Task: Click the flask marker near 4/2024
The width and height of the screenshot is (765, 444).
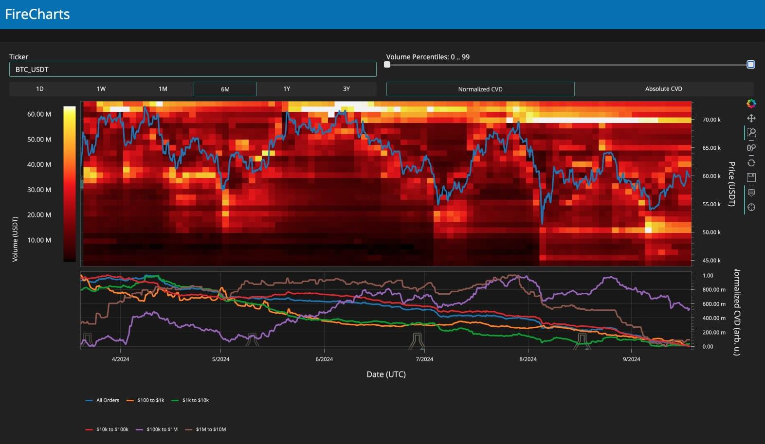Action: (x=87, y=339)
